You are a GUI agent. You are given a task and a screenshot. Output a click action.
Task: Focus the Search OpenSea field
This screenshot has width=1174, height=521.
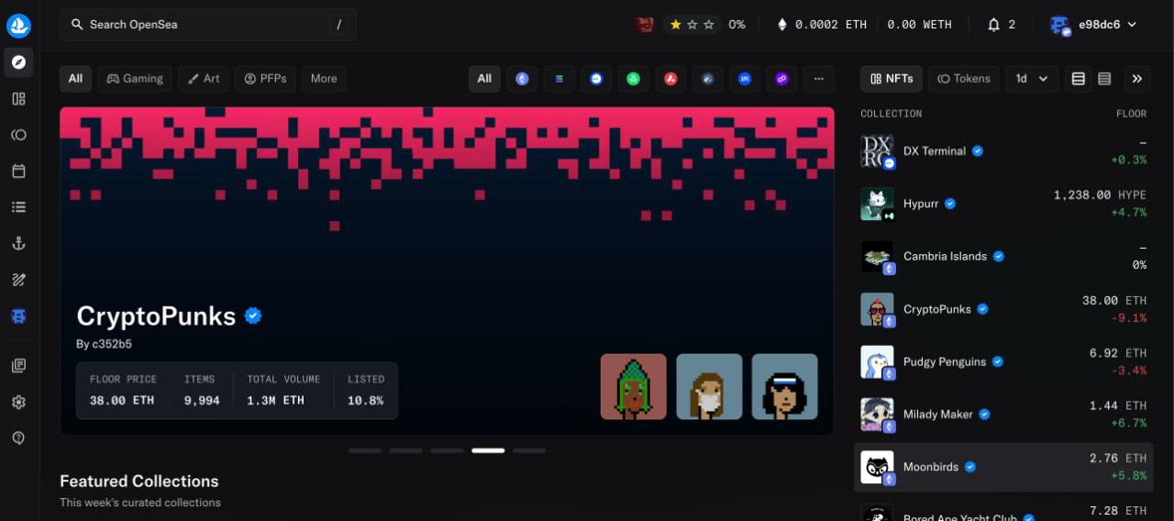click(x=208, y=25)
